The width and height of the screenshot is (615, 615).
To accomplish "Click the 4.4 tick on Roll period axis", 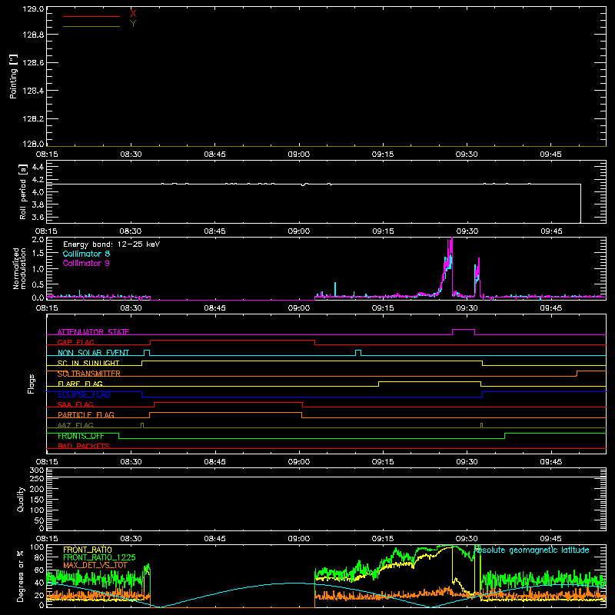I will click(x=38, y=167).
